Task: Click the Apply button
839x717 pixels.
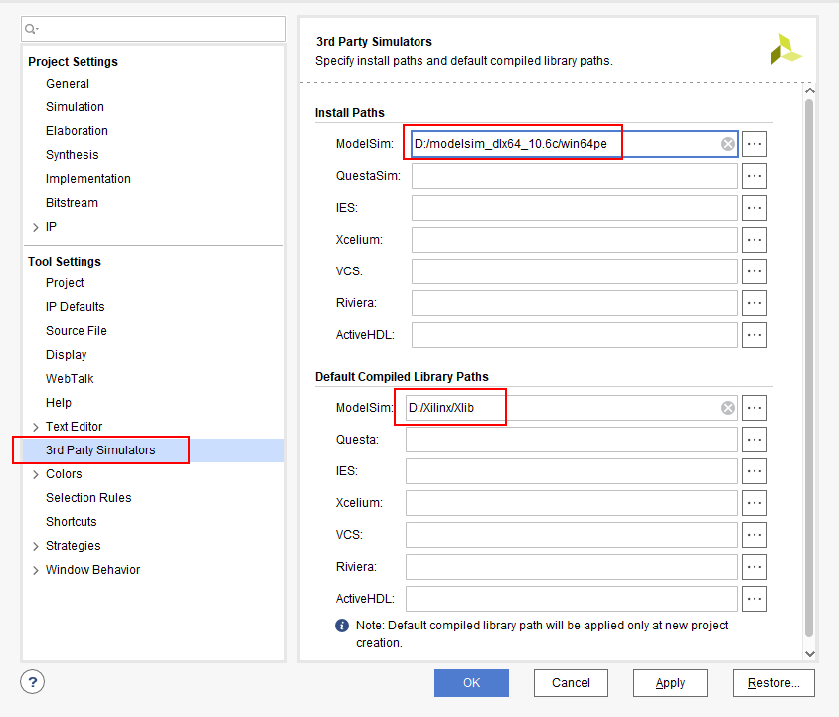Action: click(x=670, y=683)
